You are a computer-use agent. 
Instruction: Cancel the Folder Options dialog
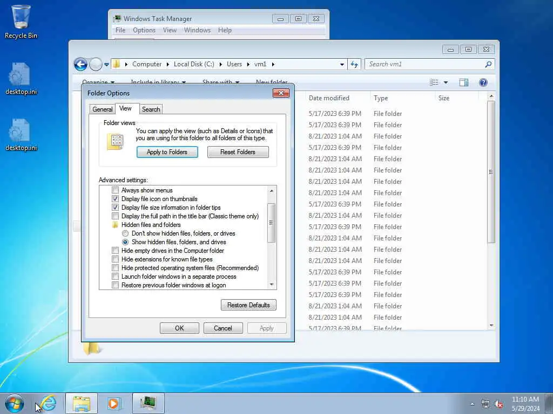223,328
